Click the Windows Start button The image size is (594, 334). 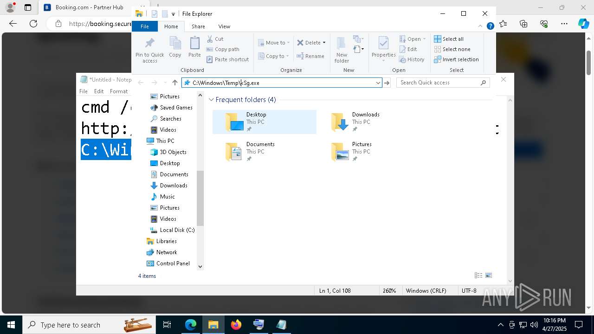click(11, 325)
